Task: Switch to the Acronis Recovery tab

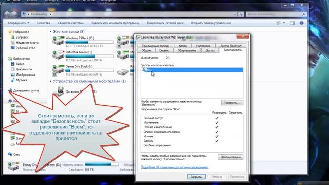Action: tap(231, 46)
